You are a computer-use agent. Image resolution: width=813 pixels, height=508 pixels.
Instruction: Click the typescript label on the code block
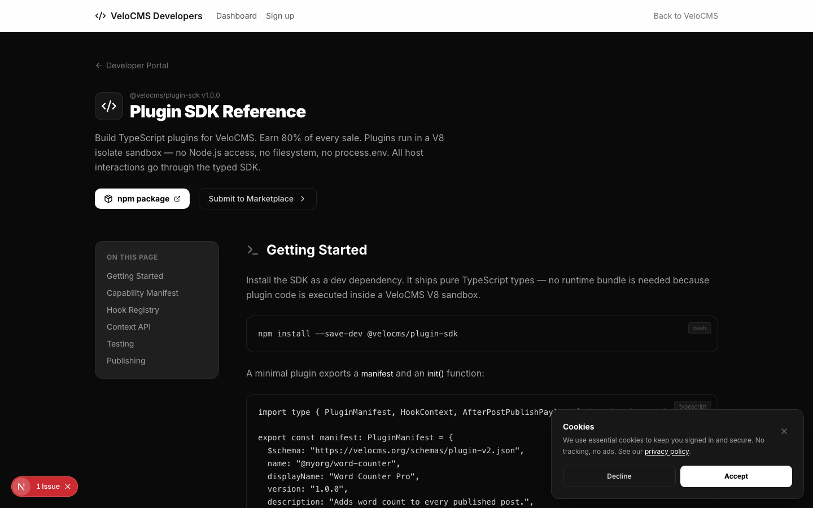693,407
